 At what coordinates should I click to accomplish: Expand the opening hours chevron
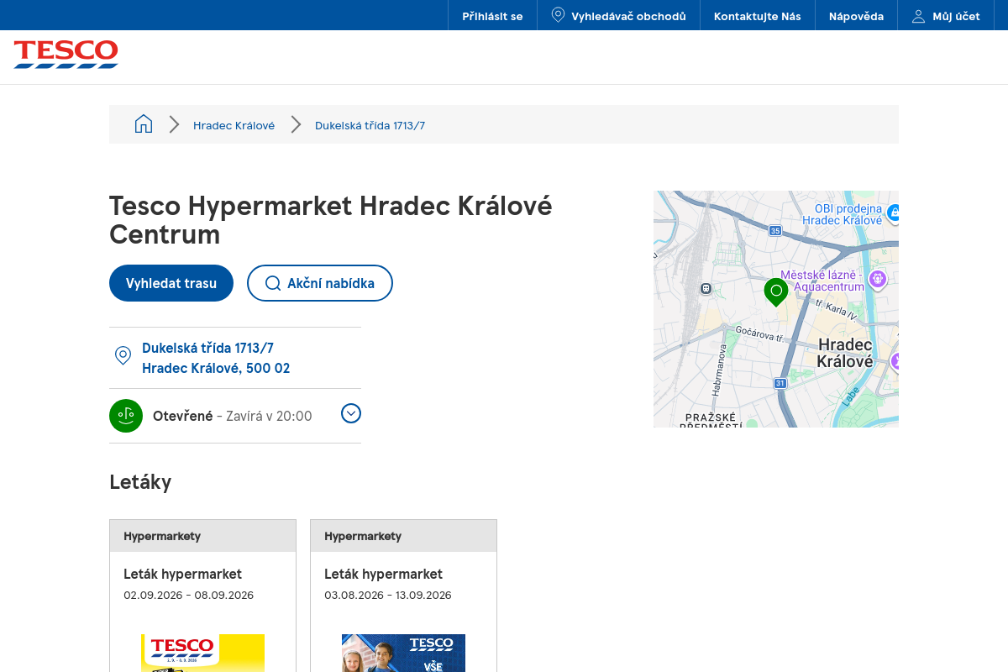[x=351, y=413]
